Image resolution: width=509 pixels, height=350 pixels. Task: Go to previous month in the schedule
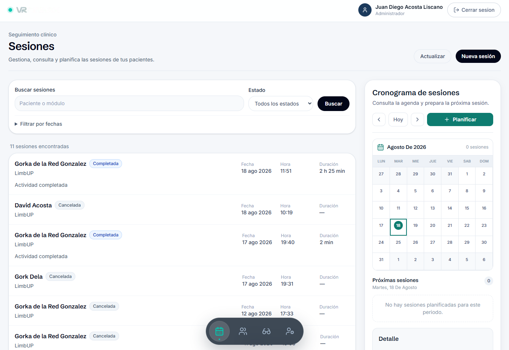[379, 119]
